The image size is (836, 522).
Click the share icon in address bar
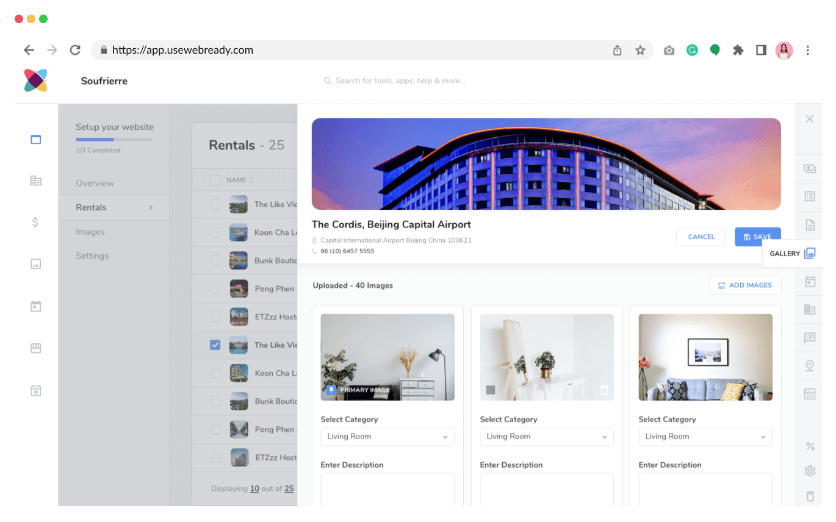(617, 50)
